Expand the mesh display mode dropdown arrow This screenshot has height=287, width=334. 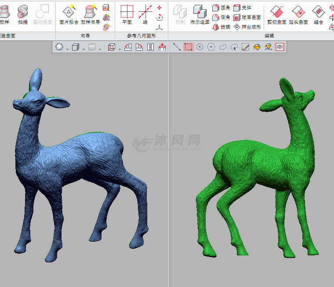(67, 48)
